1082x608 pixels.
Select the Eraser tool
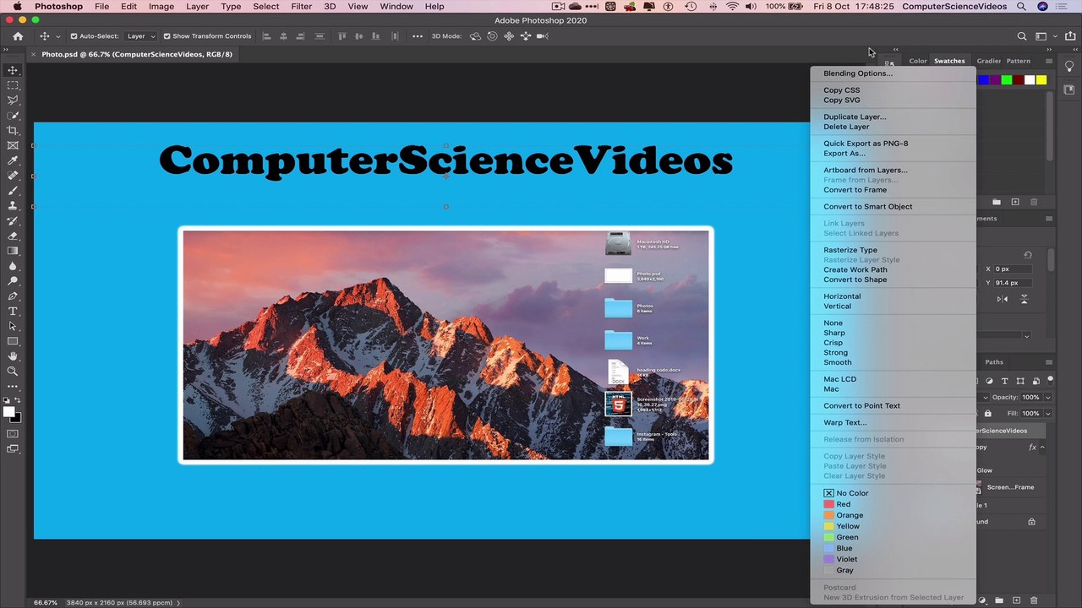(x=13, y=236)
